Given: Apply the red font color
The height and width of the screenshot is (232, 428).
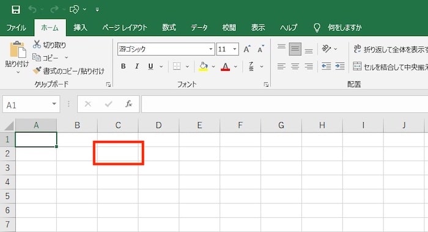Looking at the screenshot, I should pyautogui.click(x=225, y=67).
